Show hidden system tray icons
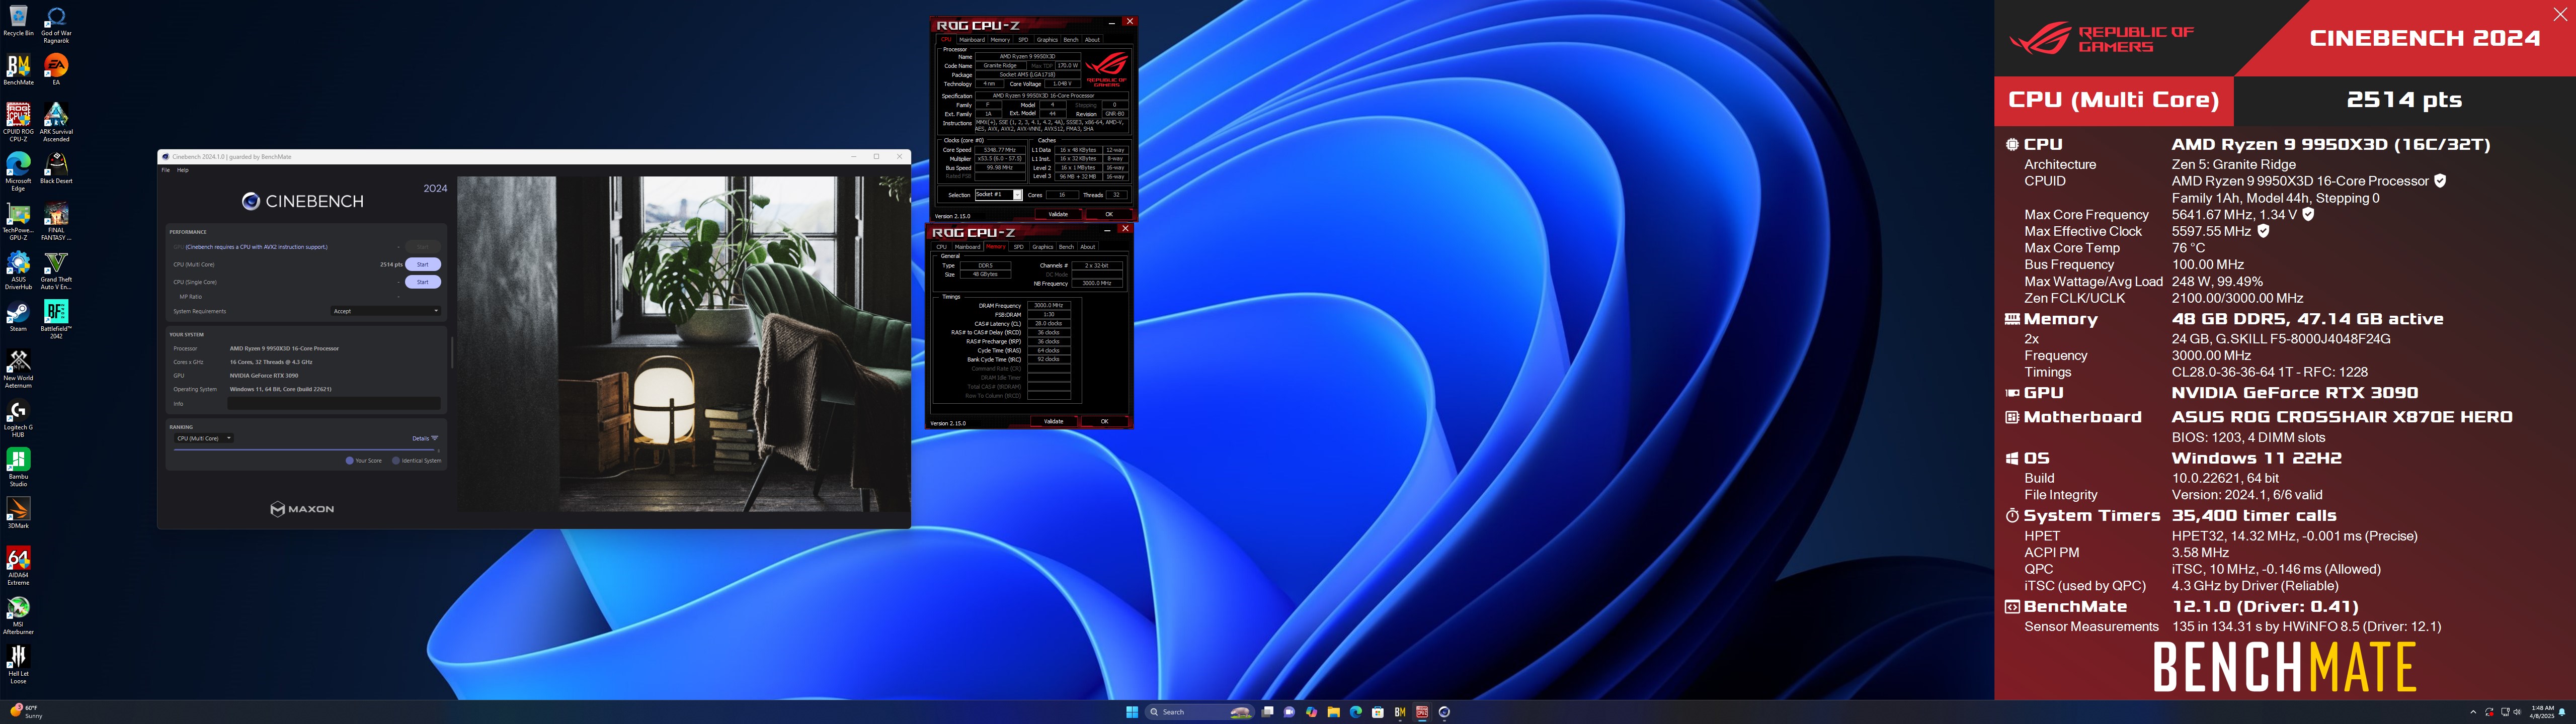Screen dimensions: 2576x724 pyautogui.click(x=2473, y=712)
